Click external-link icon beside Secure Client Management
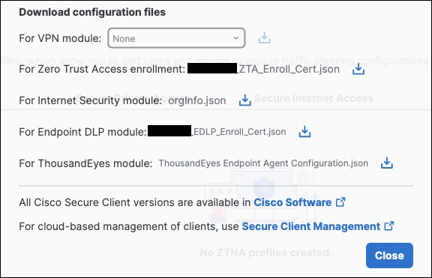Image resolution: width=432 pixels, height=278 pixels. click(x=389, y=226)
